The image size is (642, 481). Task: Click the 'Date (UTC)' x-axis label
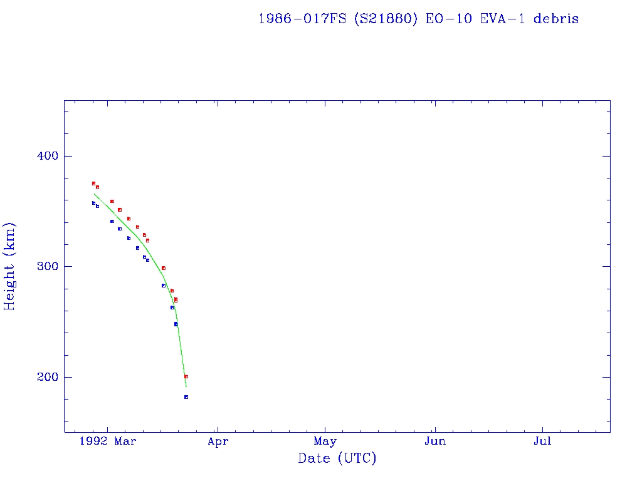tap(337, 459)
